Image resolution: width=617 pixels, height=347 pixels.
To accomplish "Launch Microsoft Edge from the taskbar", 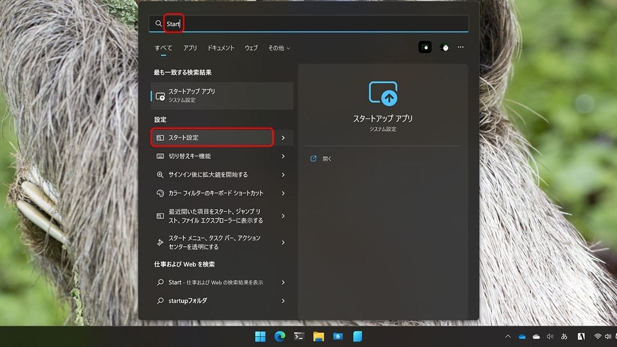I will (x=280, y=337).
